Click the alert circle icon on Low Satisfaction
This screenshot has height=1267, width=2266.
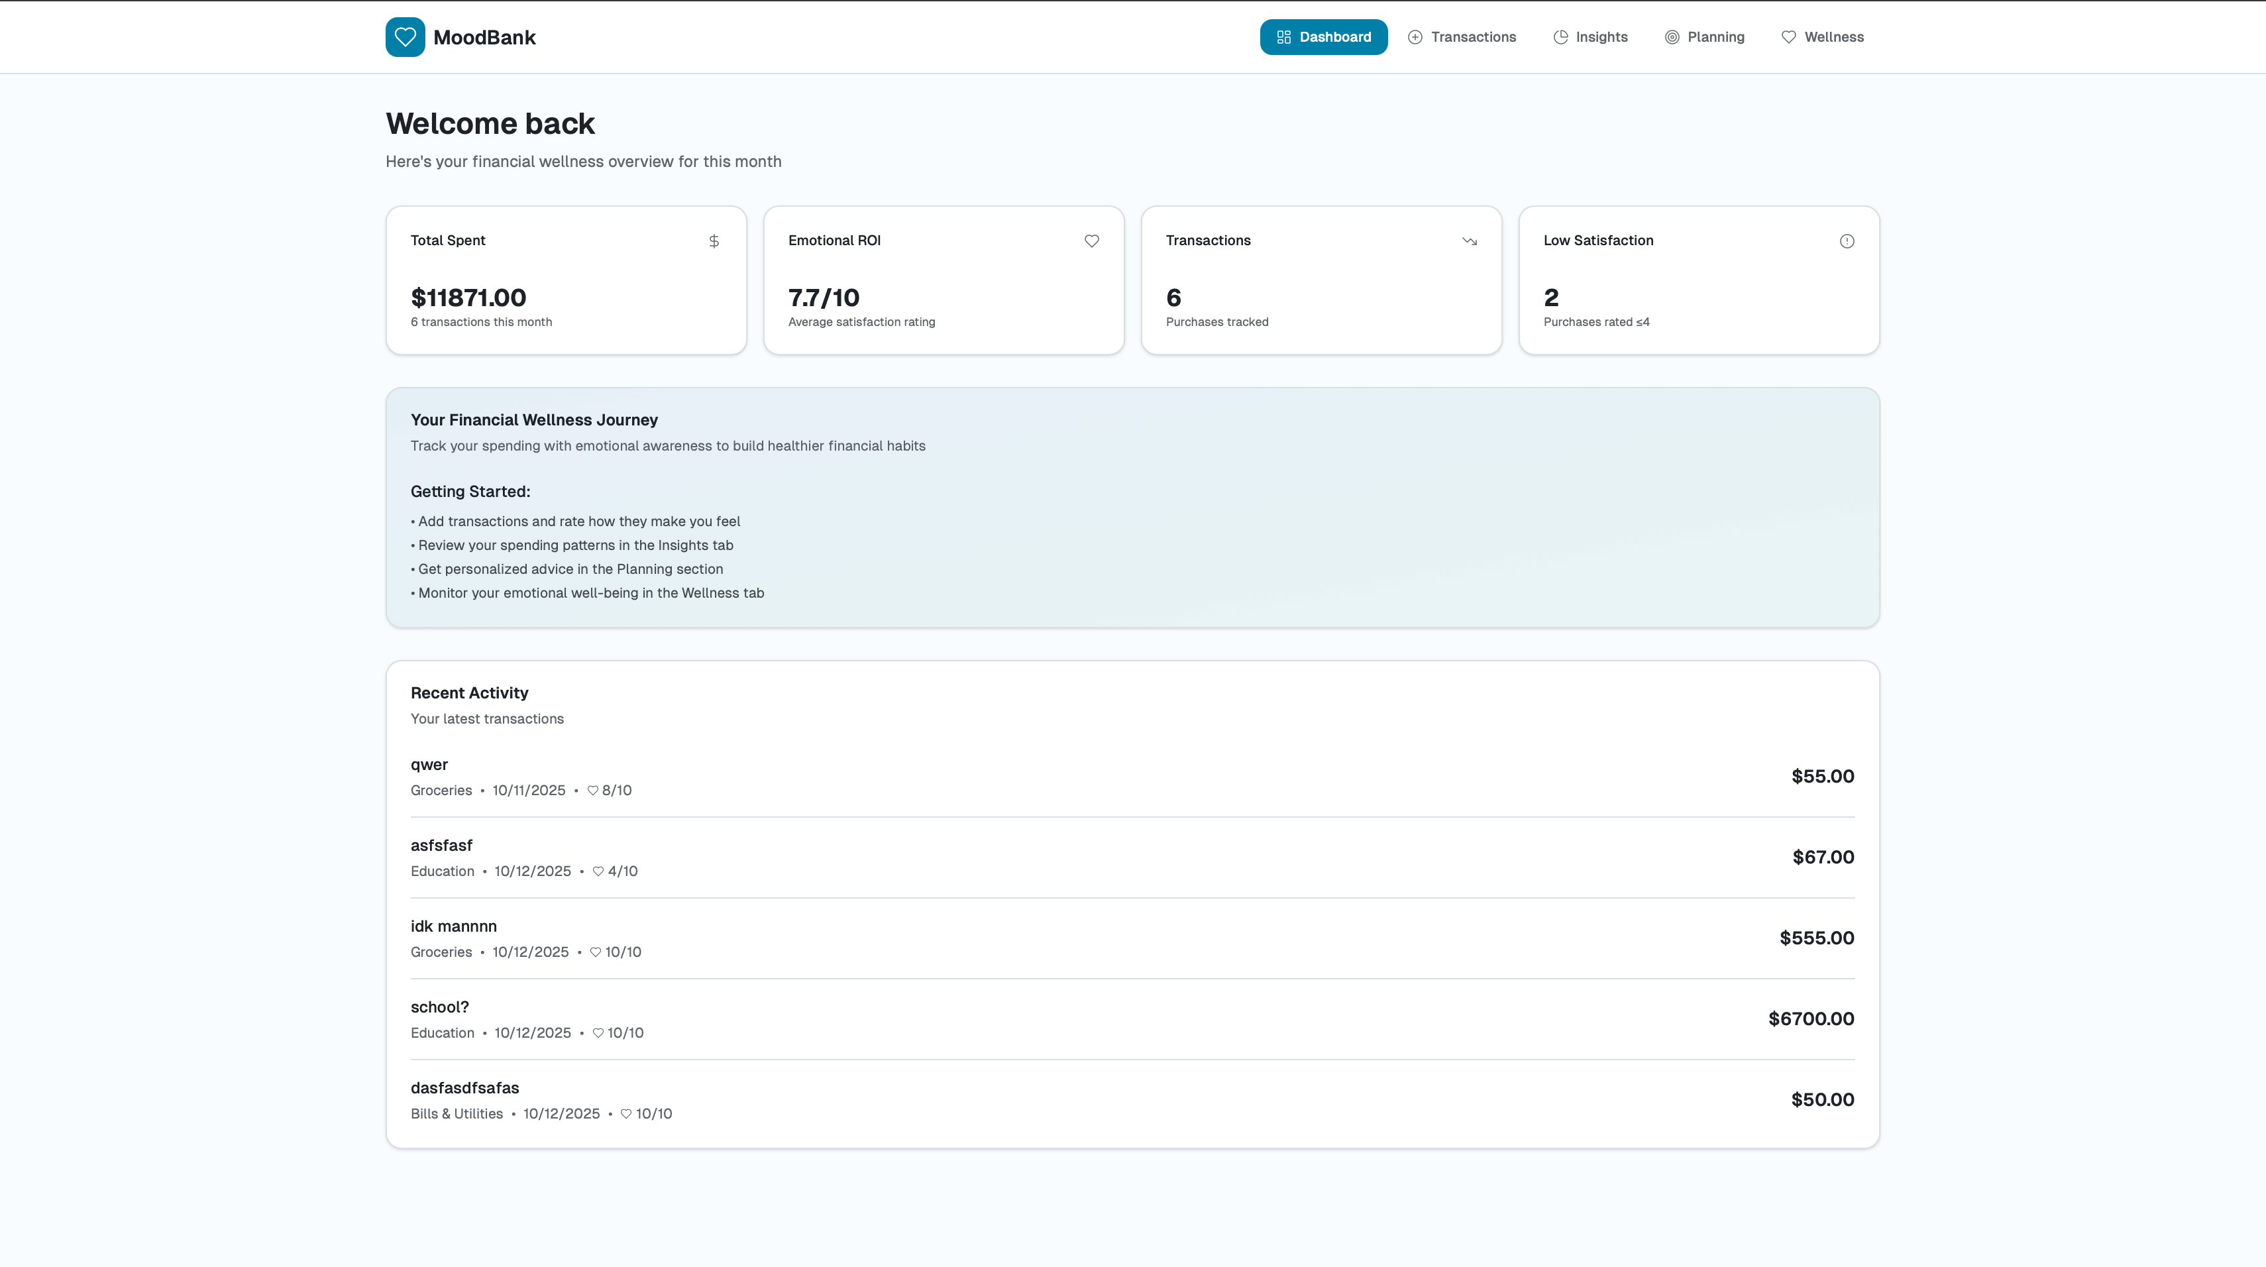click(x=1847, y=241)
